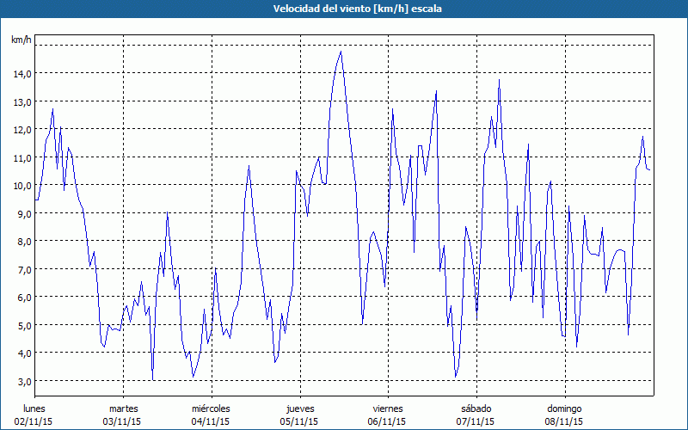Select the domingo day label

(564, 408)
